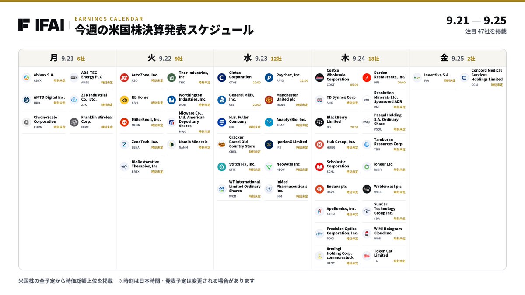Click the BioRestorative Therapies, Inc. name
Screen dimensions: 525x295
(x=145, y=164)
